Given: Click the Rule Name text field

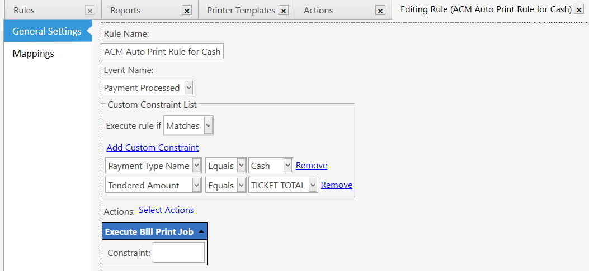Looking at the screenshot, I should (x=162, y=52).
